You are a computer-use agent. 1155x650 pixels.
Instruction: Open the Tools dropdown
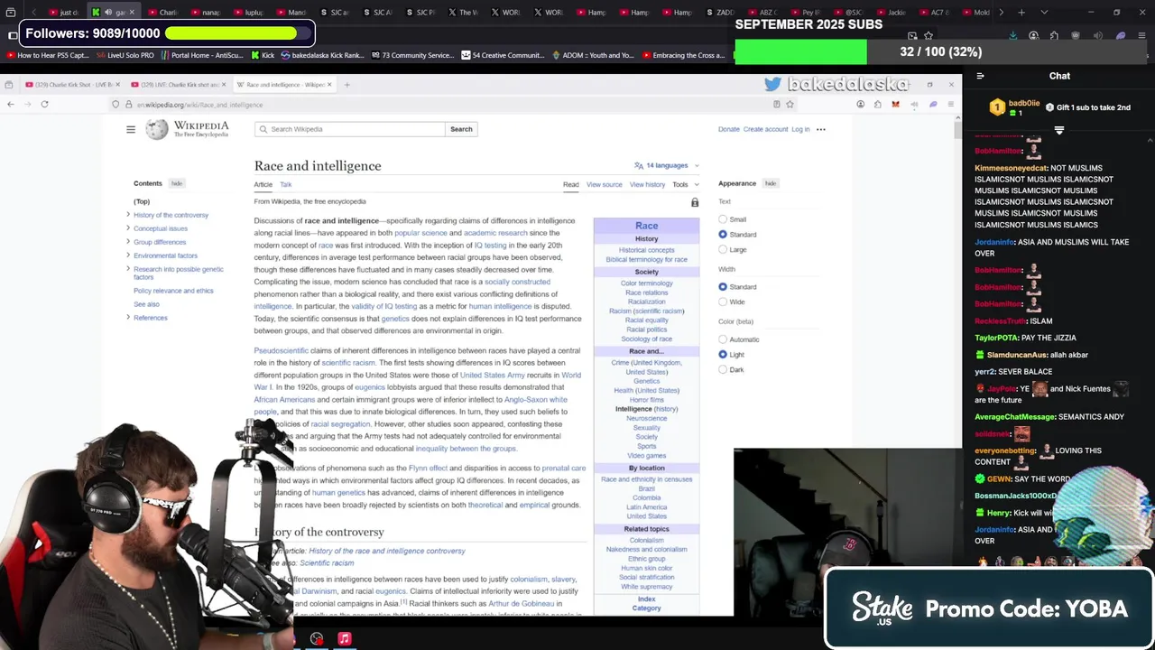(685, 184)
